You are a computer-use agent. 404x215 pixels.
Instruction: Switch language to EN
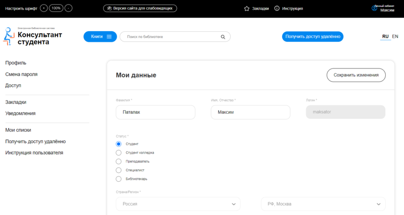pyautogui.click(x=395, y=37)
